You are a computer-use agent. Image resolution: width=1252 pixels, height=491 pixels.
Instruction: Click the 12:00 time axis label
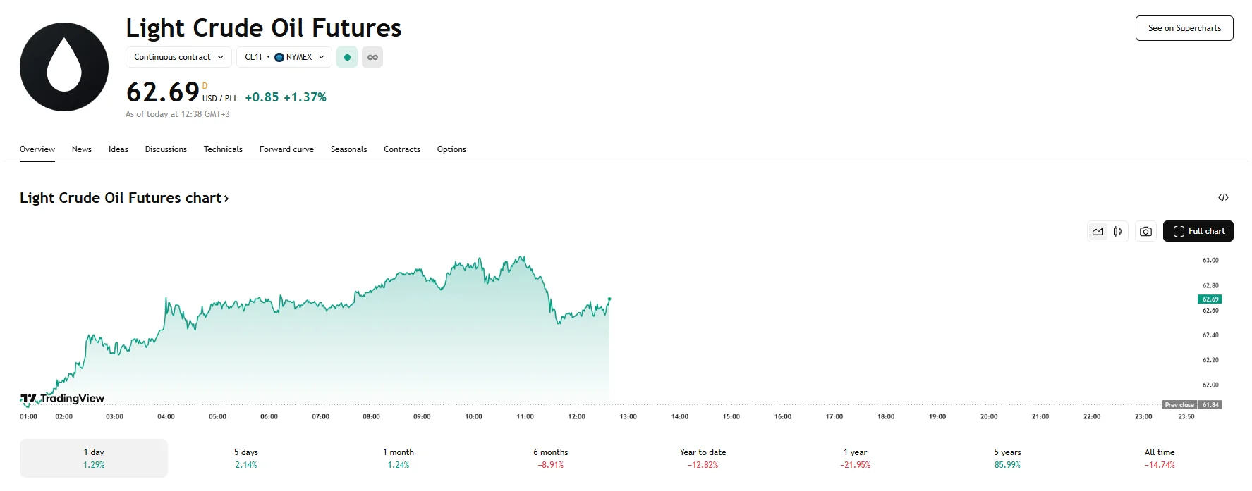point(576,417)
